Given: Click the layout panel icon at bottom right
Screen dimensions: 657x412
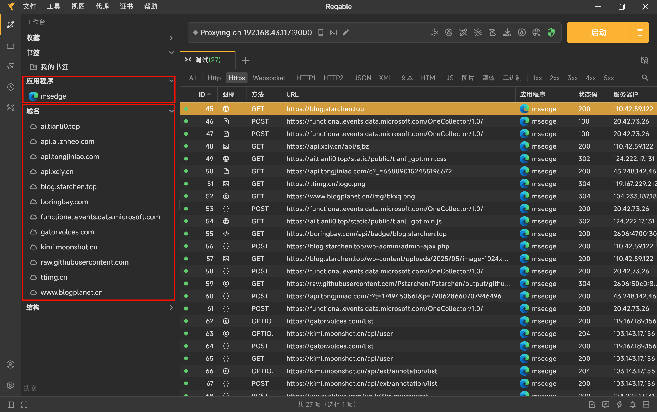Looking at the screenshot, I should tap(646, 405).
